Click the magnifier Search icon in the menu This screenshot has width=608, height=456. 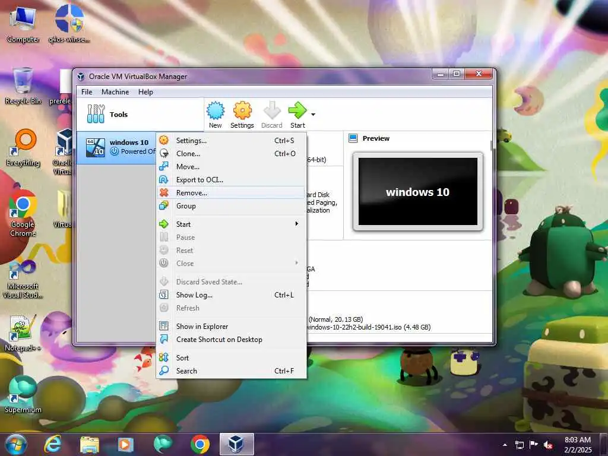tap(164, 370)
